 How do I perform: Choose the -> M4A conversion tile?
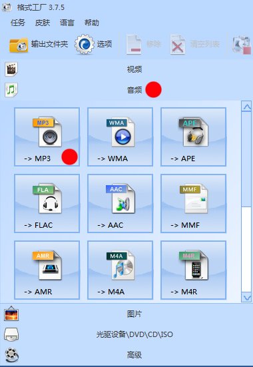coord(121,270)
